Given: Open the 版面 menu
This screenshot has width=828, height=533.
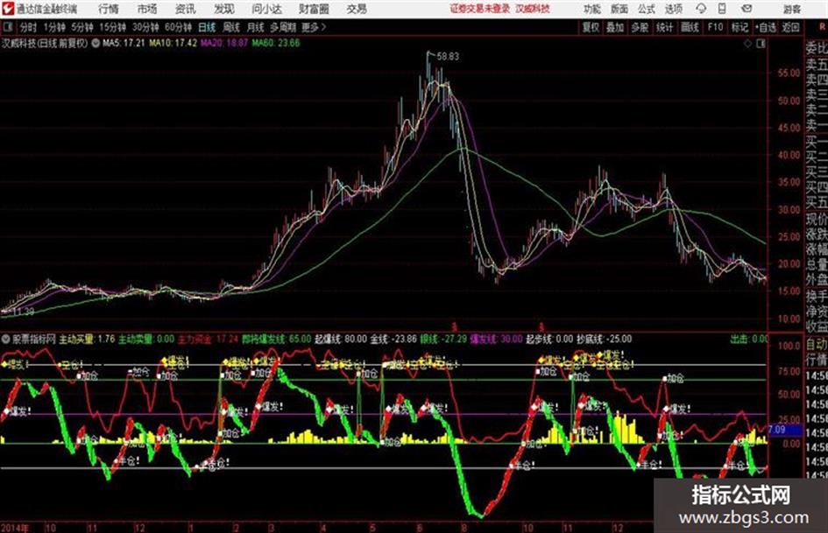Looking at the screenshot, I should tap(619, 9).
